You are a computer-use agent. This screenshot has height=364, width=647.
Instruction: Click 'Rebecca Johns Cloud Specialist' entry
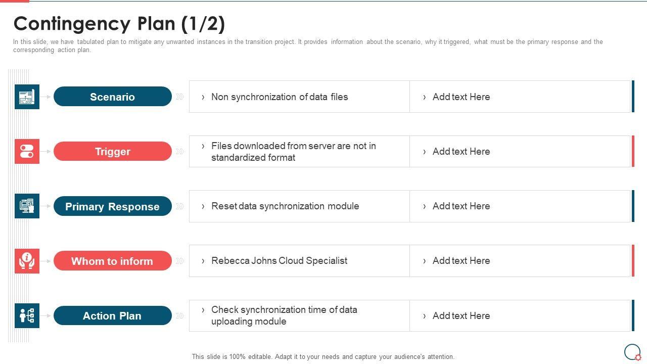pyautogui.click(x=279, y=260)
